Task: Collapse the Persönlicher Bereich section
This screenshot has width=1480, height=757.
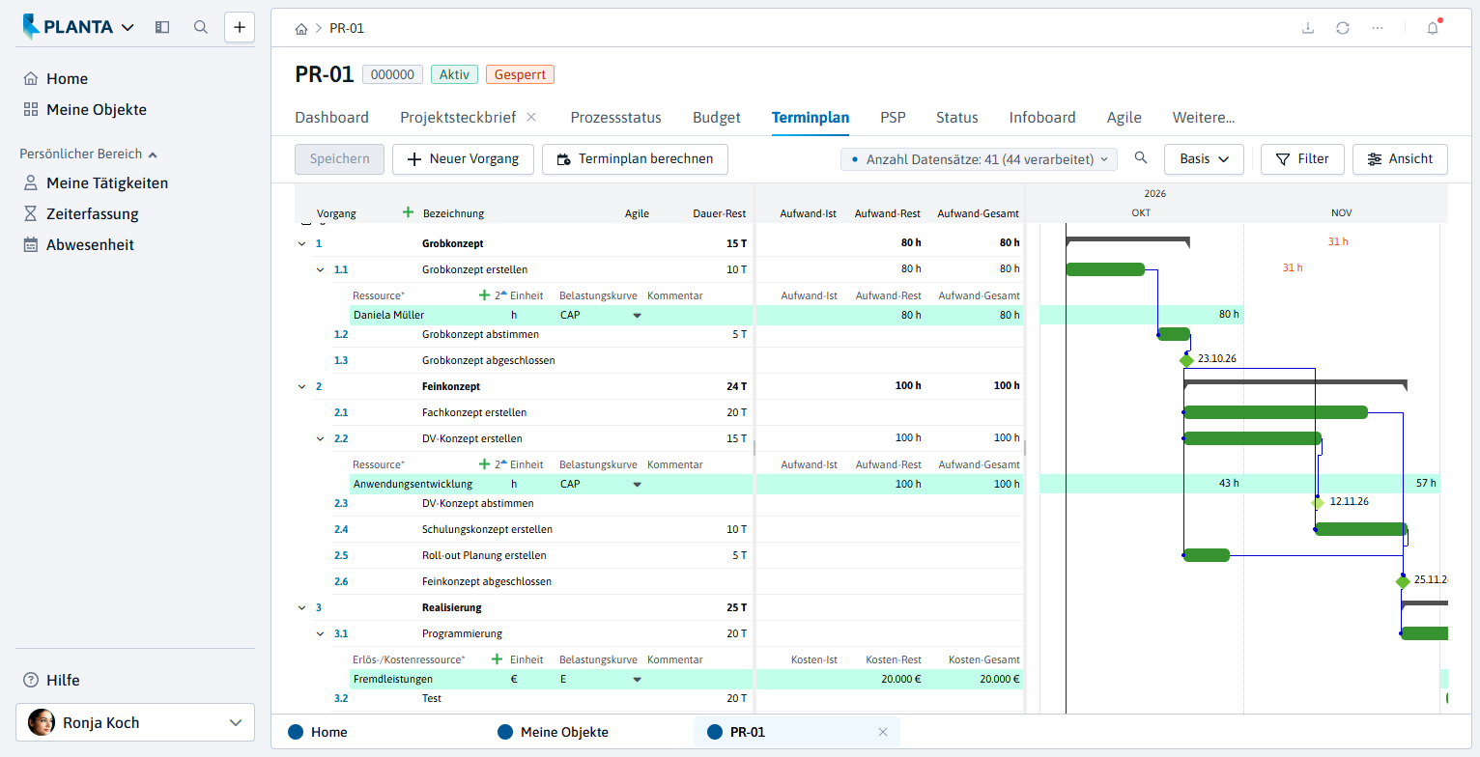Action: 89,154
